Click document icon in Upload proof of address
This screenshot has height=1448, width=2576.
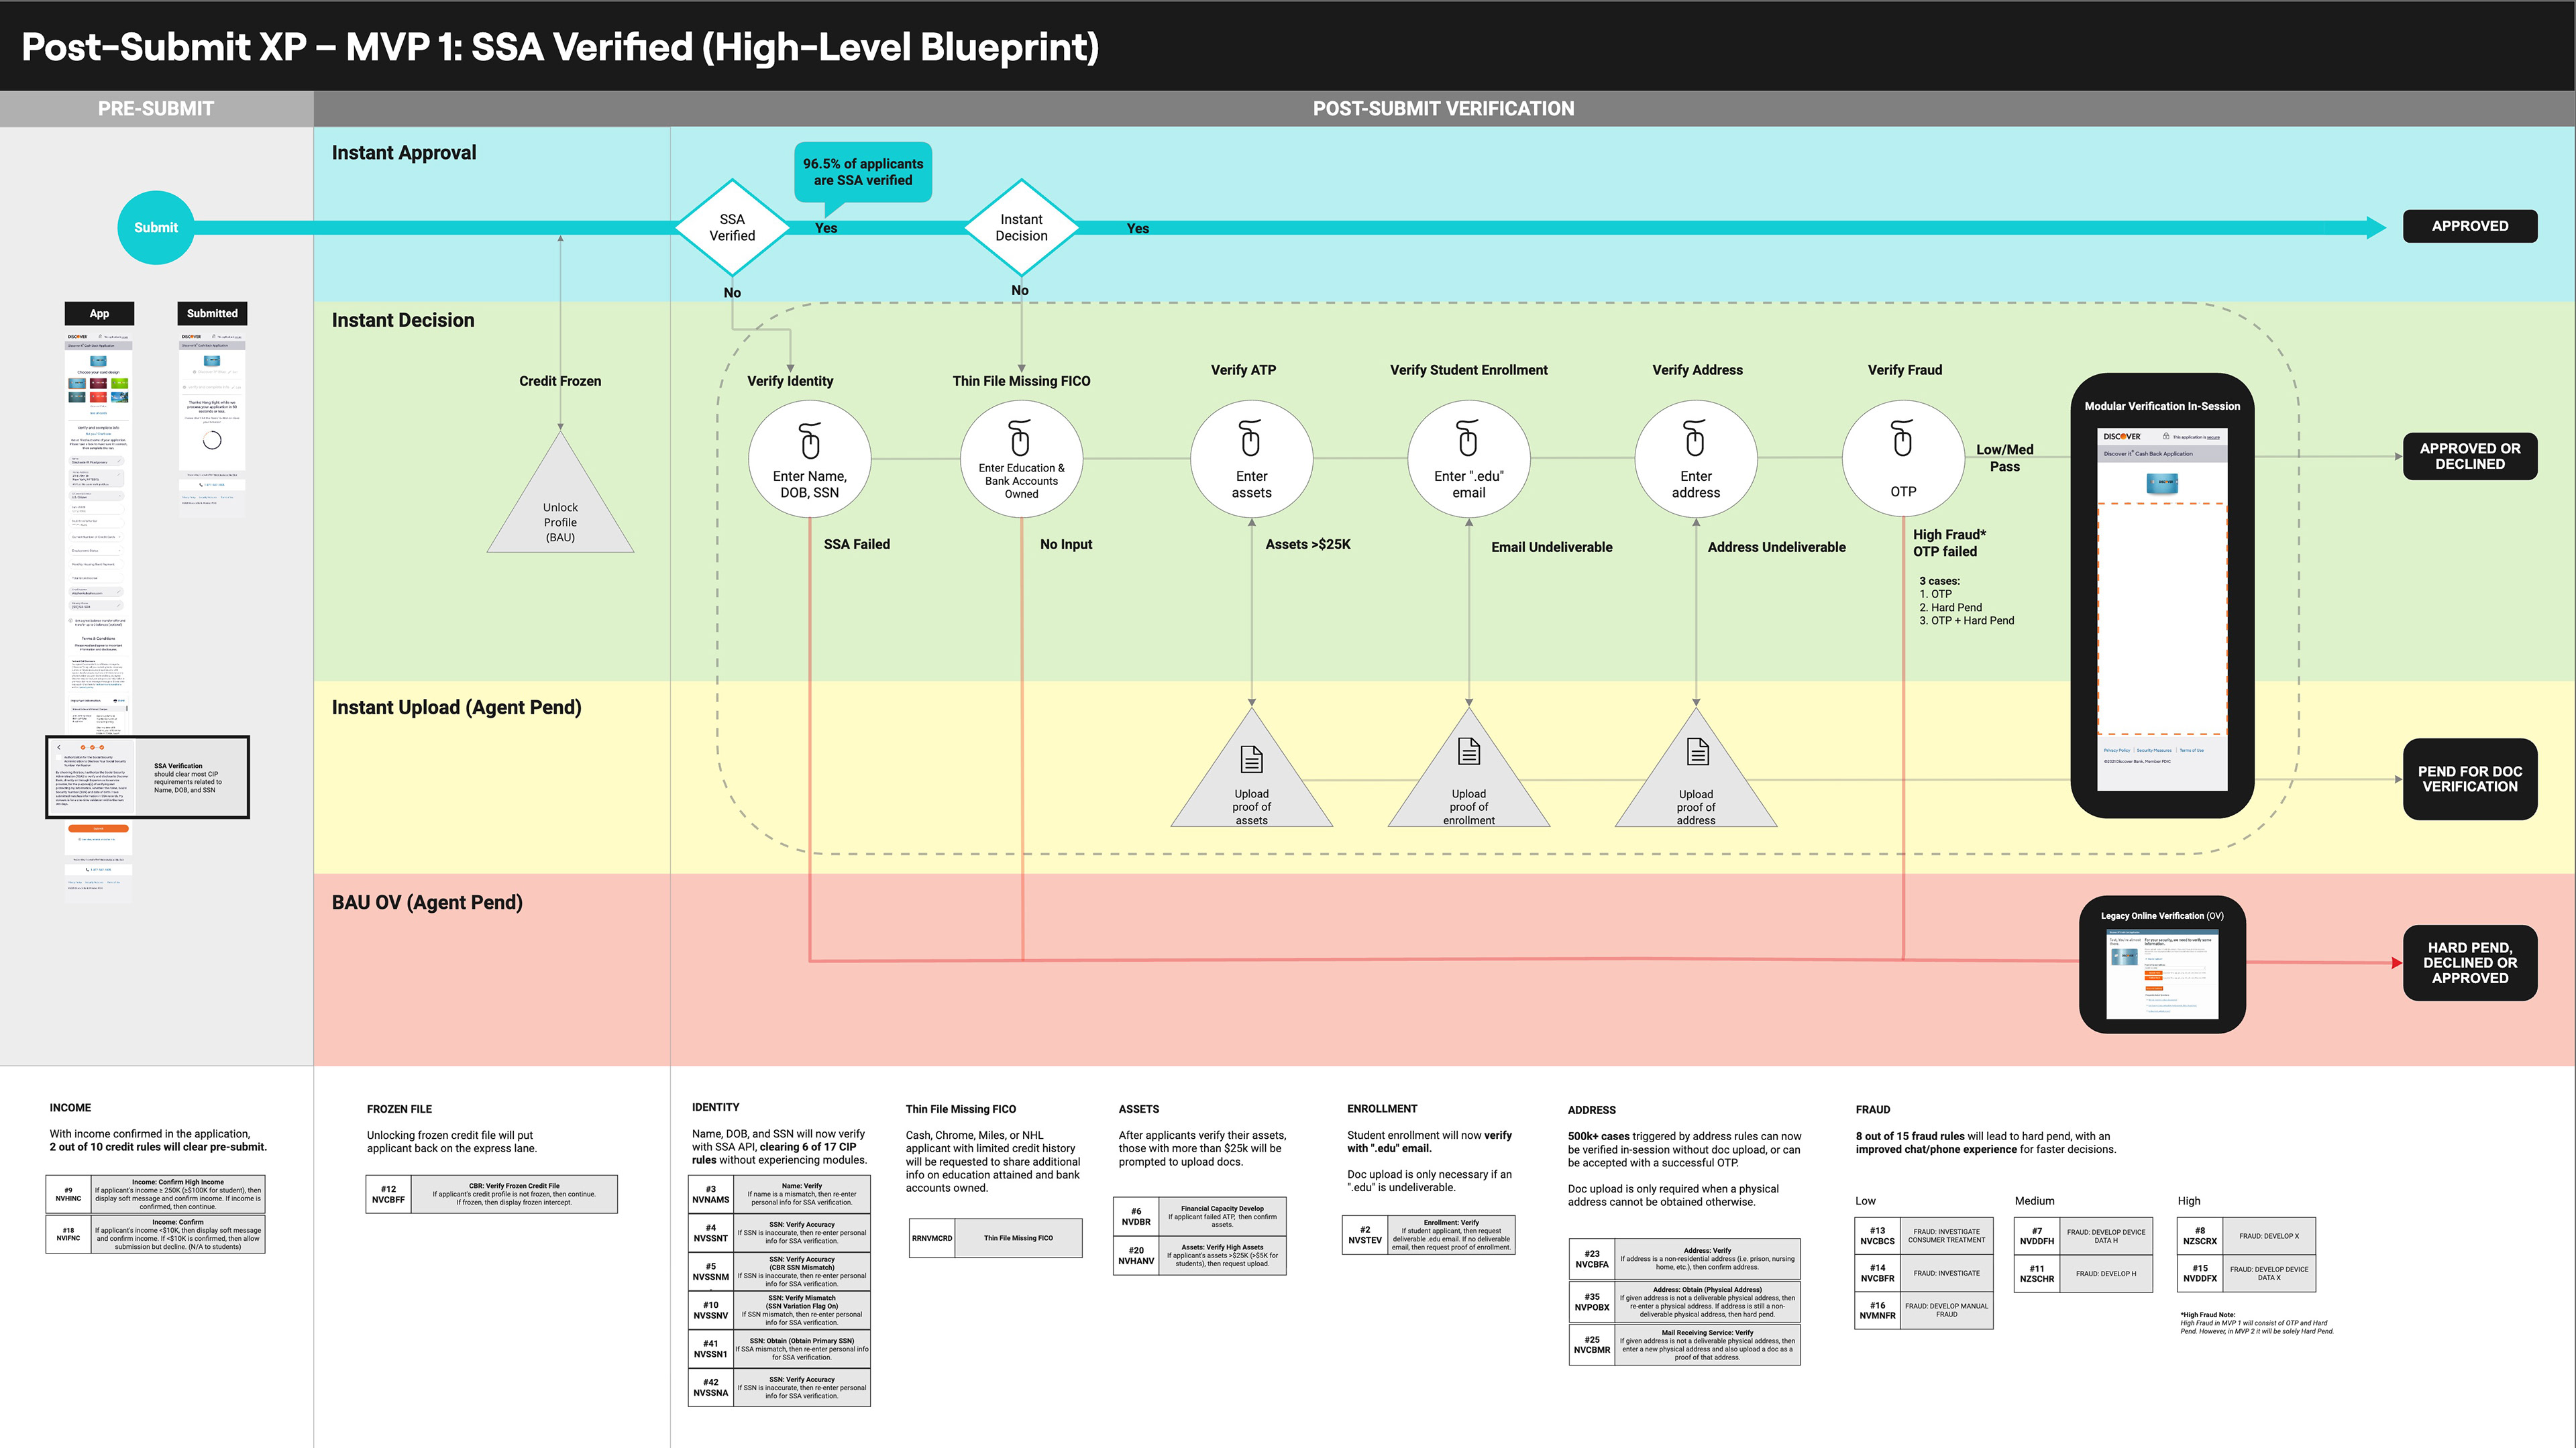coord(1697,751)
